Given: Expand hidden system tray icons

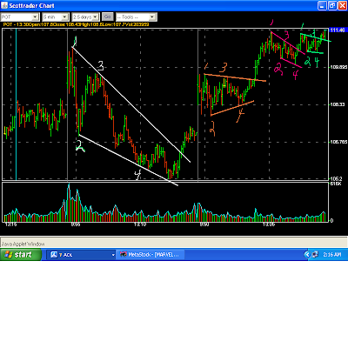Looking at the screenshot, I should point(307,255).
